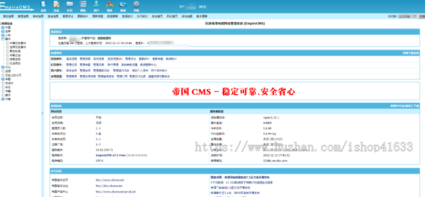Collapse the expanded 事件 folder node
The image size is (425, 197).
tap(3, 39)
